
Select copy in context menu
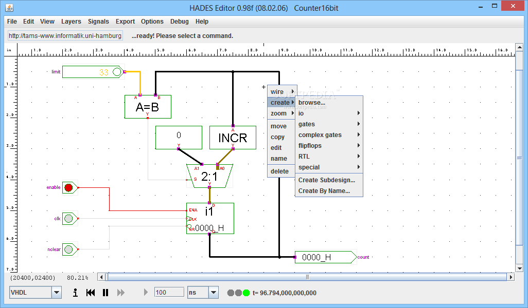click(281, 137)
